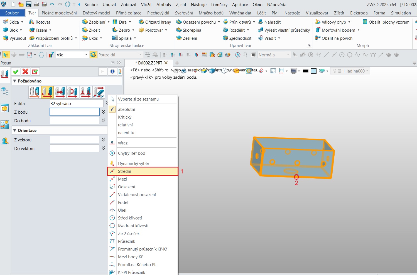Click the Žebro rib tool
Screen dimensions: 417x275
point(121,30)
